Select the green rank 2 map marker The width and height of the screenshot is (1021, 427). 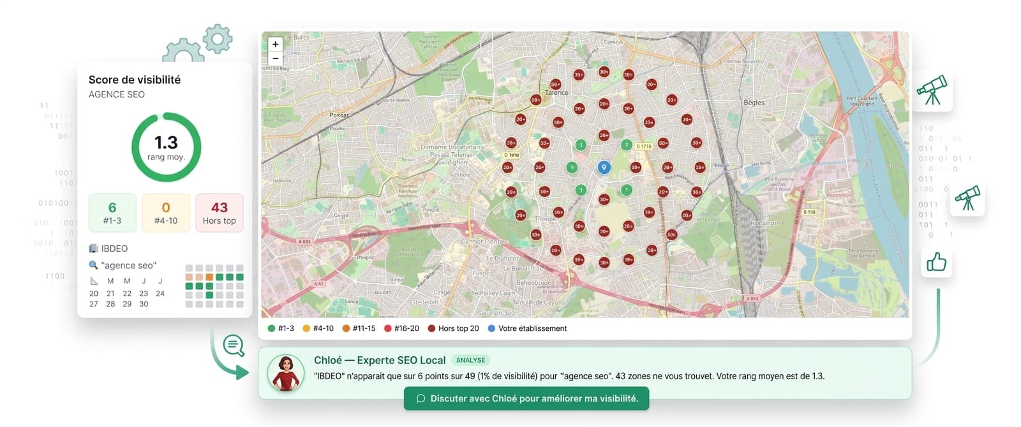click(627, 145)
